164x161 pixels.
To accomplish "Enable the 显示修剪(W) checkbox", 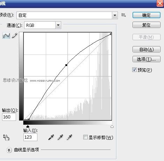I will pos(85,137).
